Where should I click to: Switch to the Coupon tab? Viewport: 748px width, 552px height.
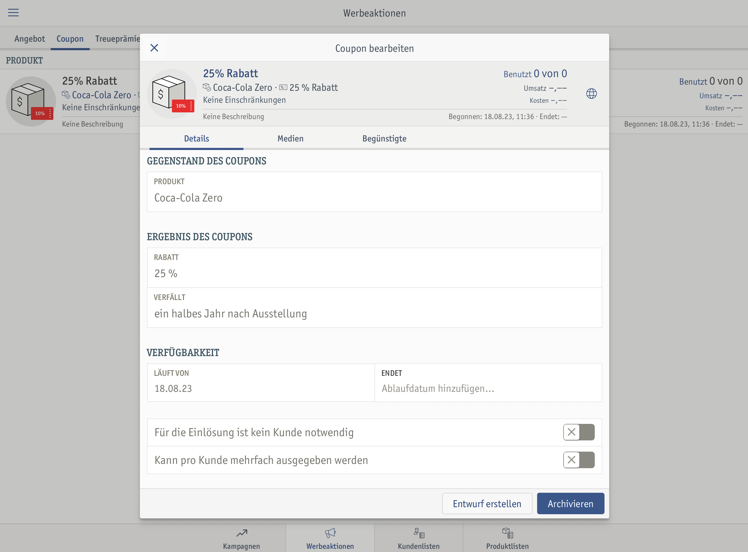[x=70, y=39]
